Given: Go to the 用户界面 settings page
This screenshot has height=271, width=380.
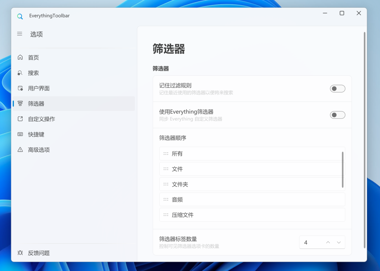Looking at the screenshot, I should tap(74, 88).
